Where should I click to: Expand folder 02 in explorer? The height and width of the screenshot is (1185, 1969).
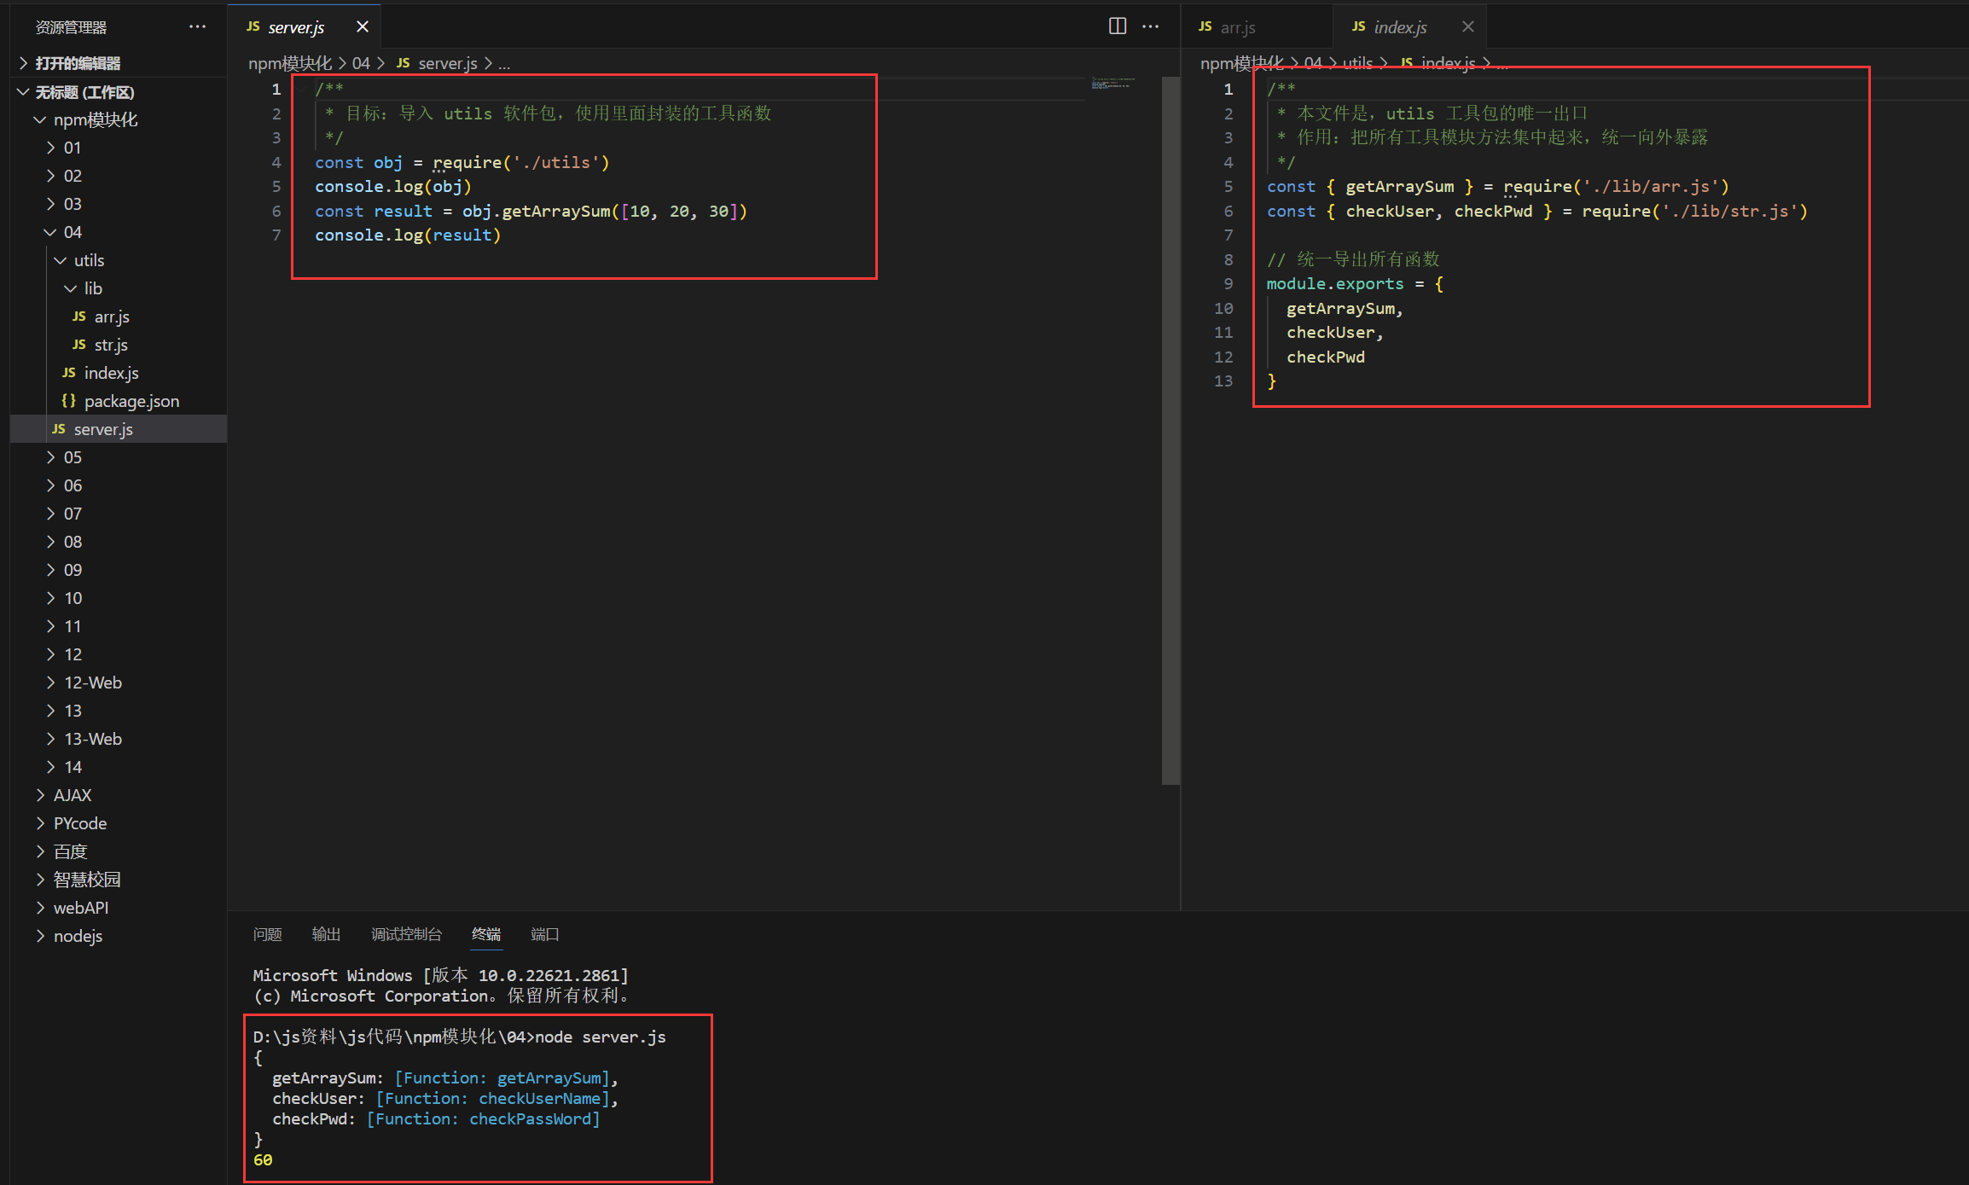coord(119,176)
